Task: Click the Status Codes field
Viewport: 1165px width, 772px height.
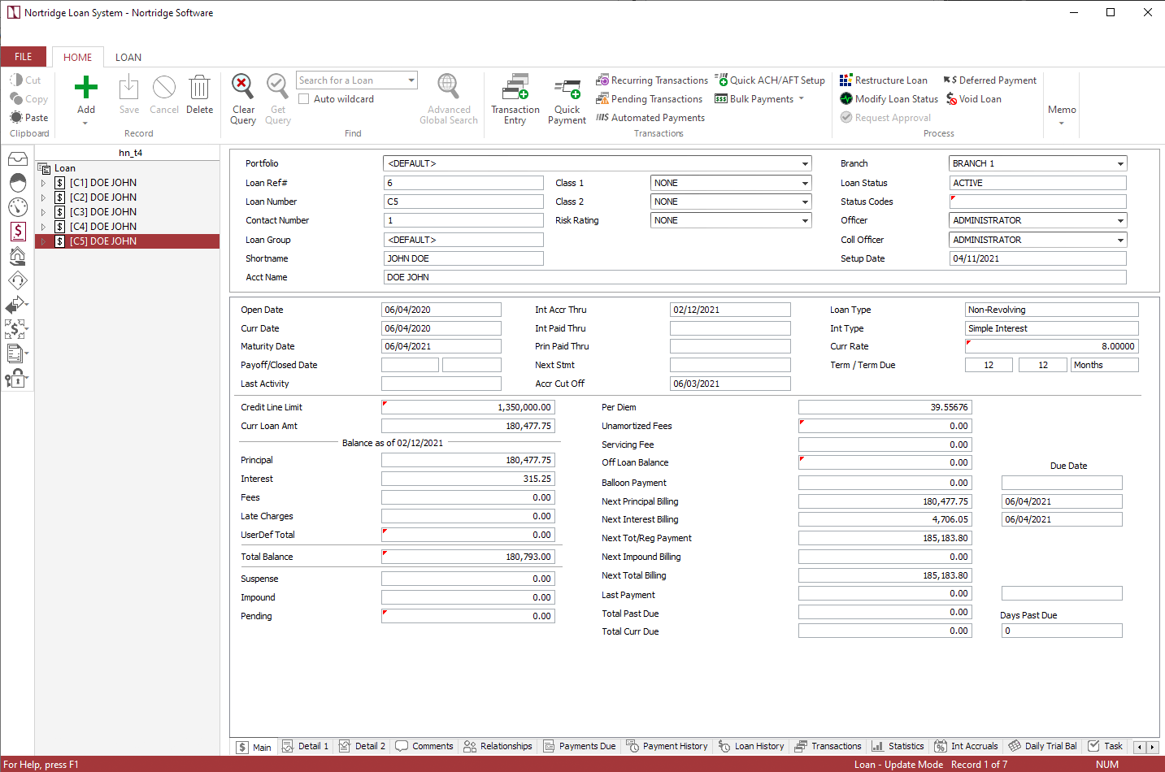Action: point(1038,202)
